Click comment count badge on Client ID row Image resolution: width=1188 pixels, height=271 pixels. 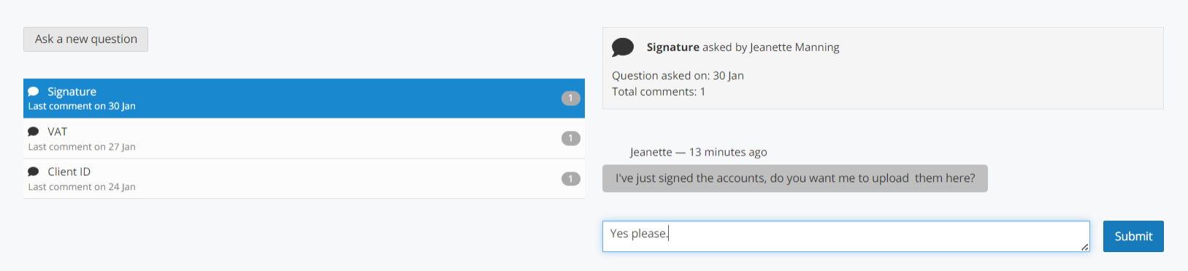pos(571,178)
